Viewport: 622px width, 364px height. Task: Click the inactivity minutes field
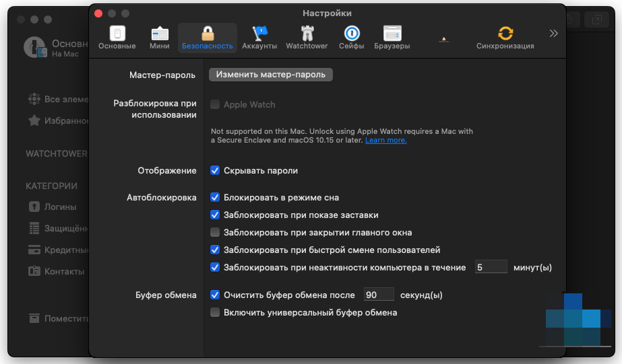tap(491, 267)
